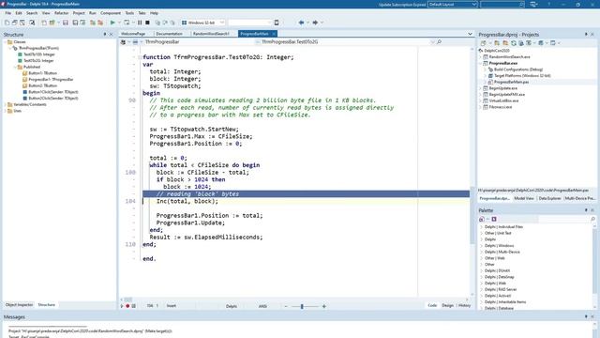Open the Windows 32-bit platform dropdown
This screenshot has width=600, height=338.
(x=221, y=23)
